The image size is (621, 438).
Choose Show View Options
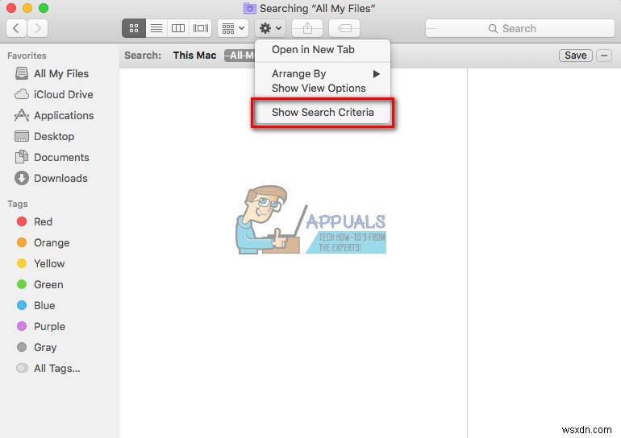[x=323, y=88]
